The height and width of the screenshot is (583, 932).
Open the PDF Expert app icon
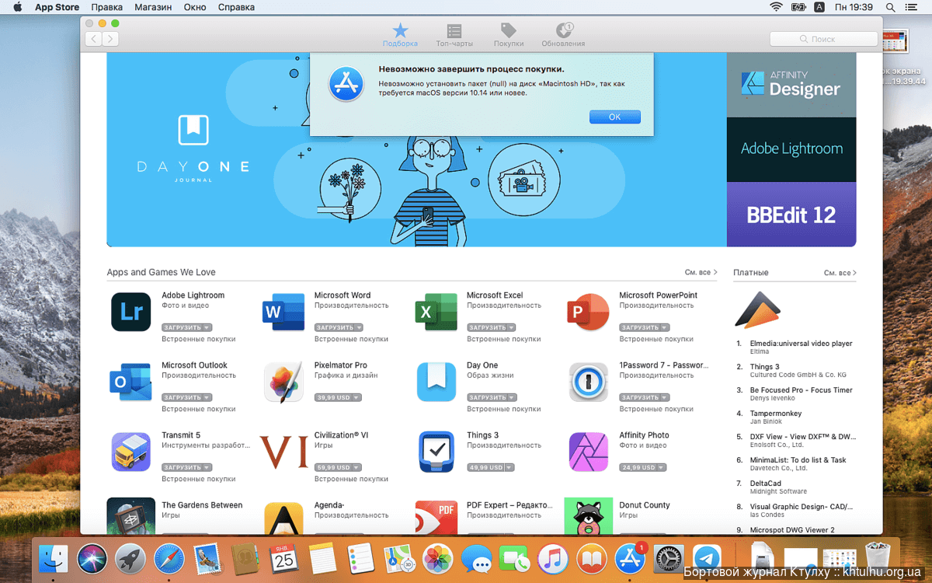[x=436, y=518]
